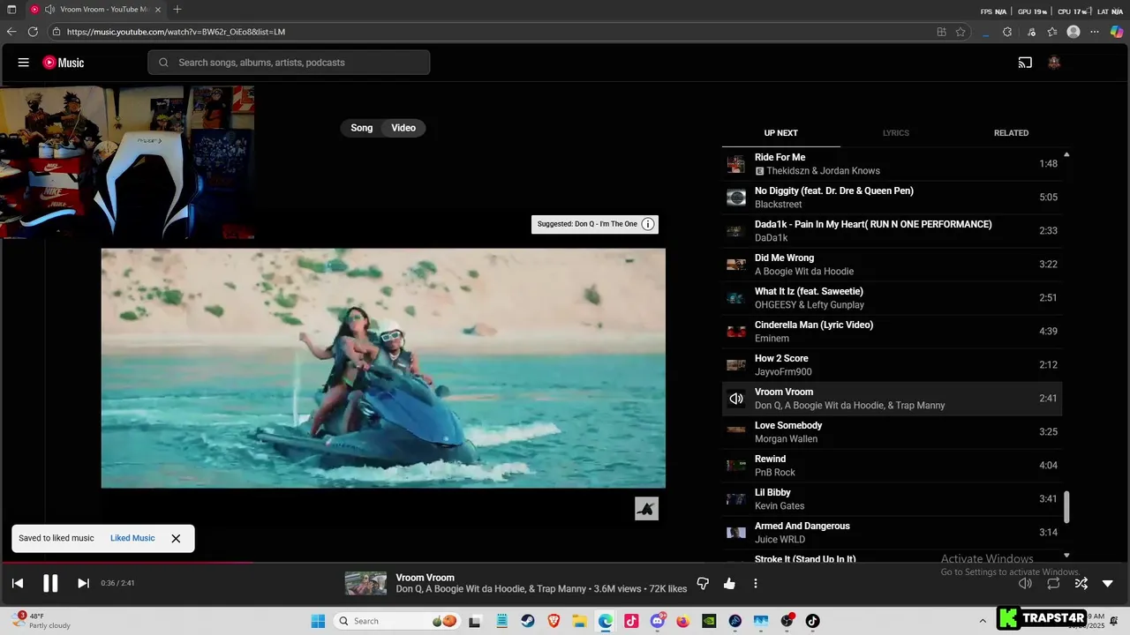Viewport: 1130px width, 635px height.
Task: Play How 2 Score from queue
Action: tap(892, 365)
